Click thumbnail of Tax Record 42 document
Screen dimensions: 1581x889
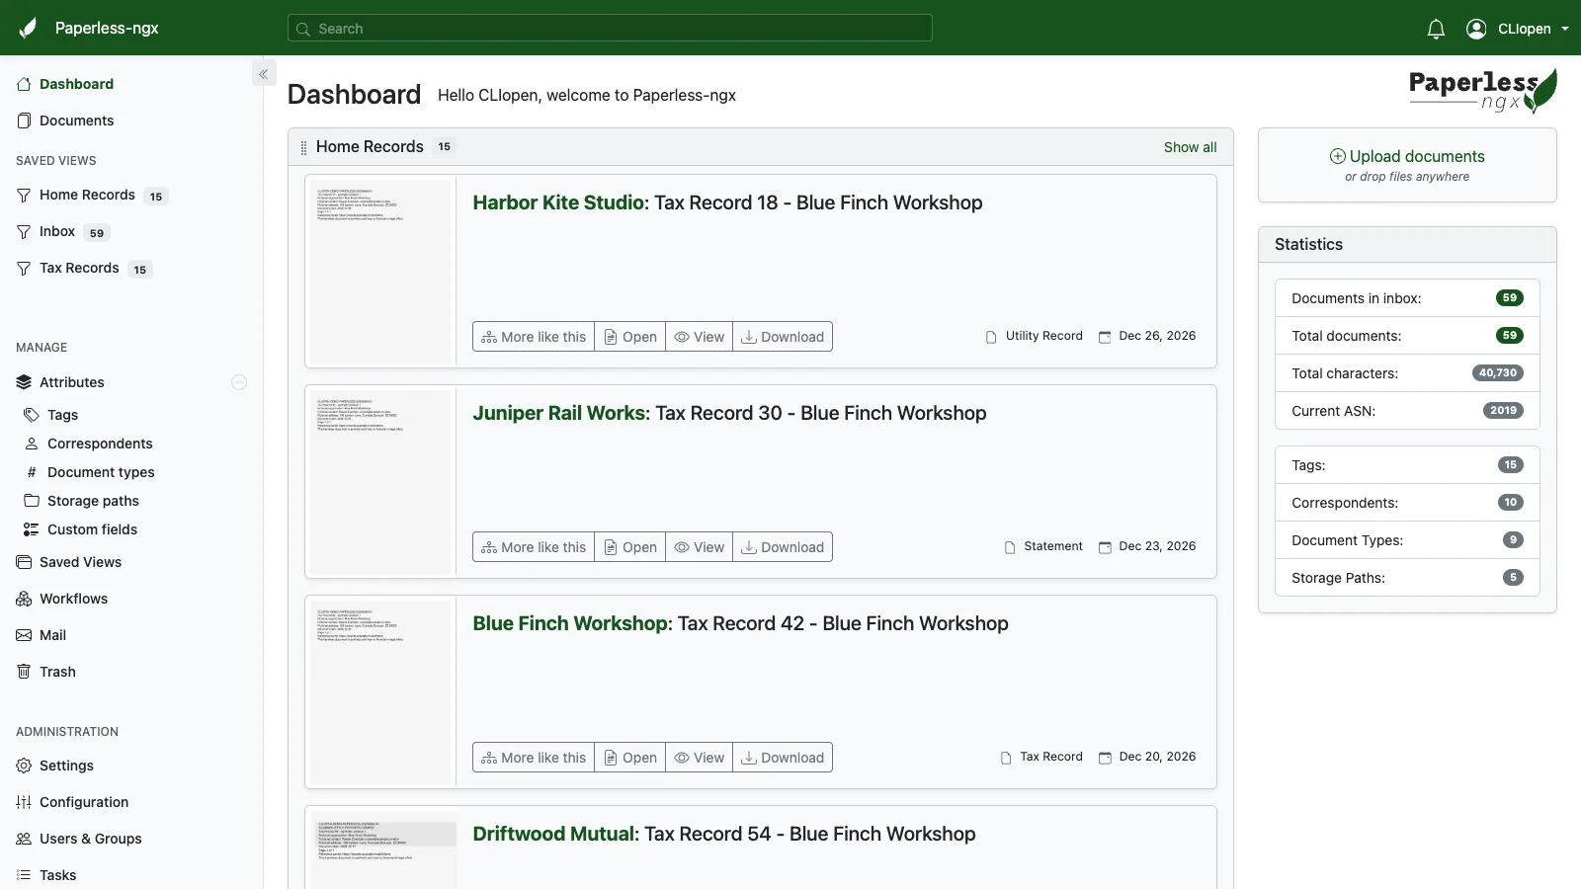tap(381, 691)
